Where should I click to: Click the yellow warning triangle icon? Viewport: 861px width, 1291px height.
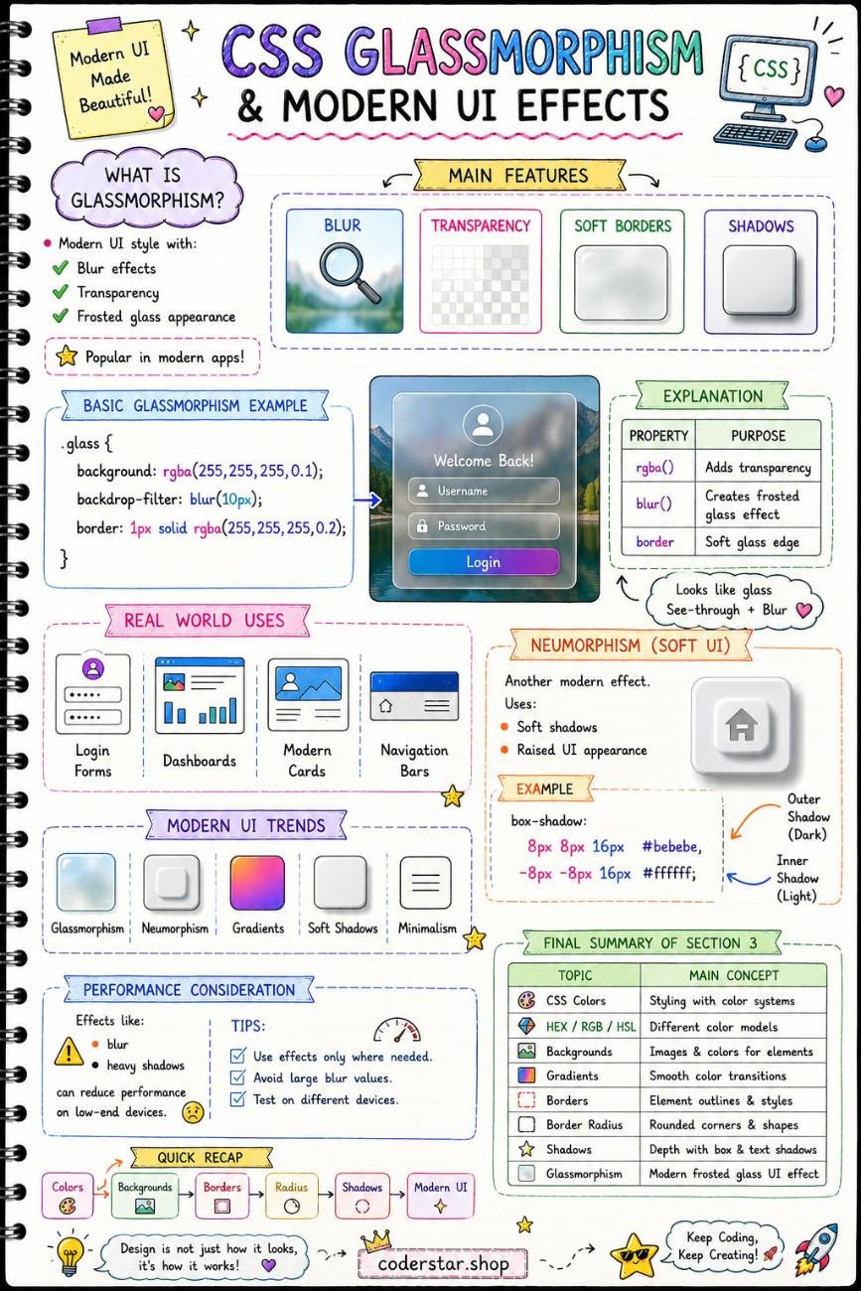[69, 1052]
